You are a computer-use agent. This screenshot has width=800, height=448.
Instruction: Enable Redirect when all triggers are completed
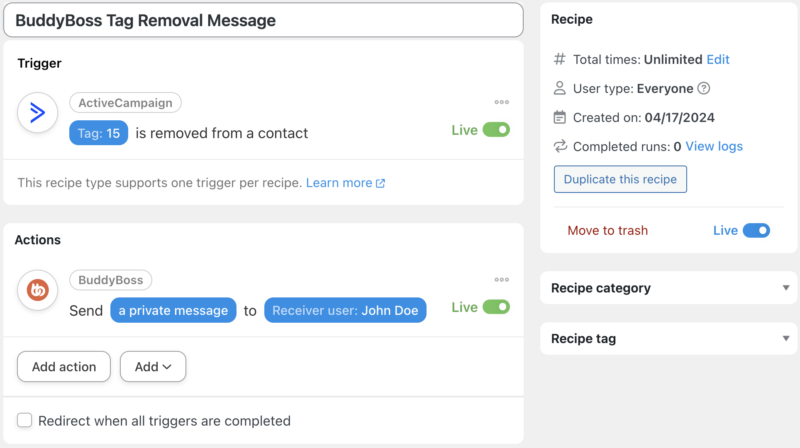24,420
